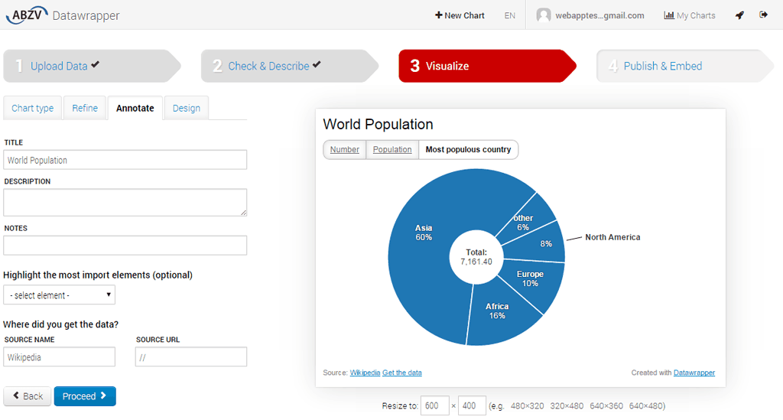The width and height of the screenshot is (783, 420).
Task: Click the North America label
Action: (x=612, y=237)
